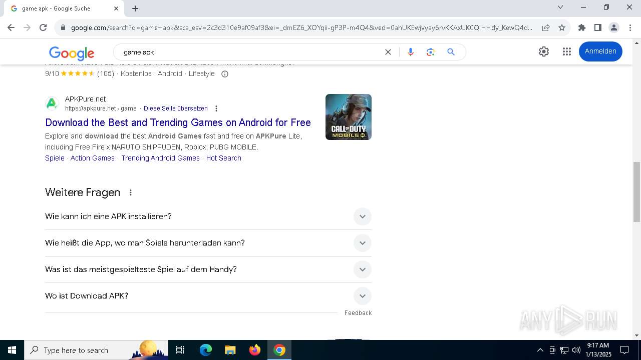Screen dimensions: 641x360
Task: Open the Chrome side panel
Action: 597,27
